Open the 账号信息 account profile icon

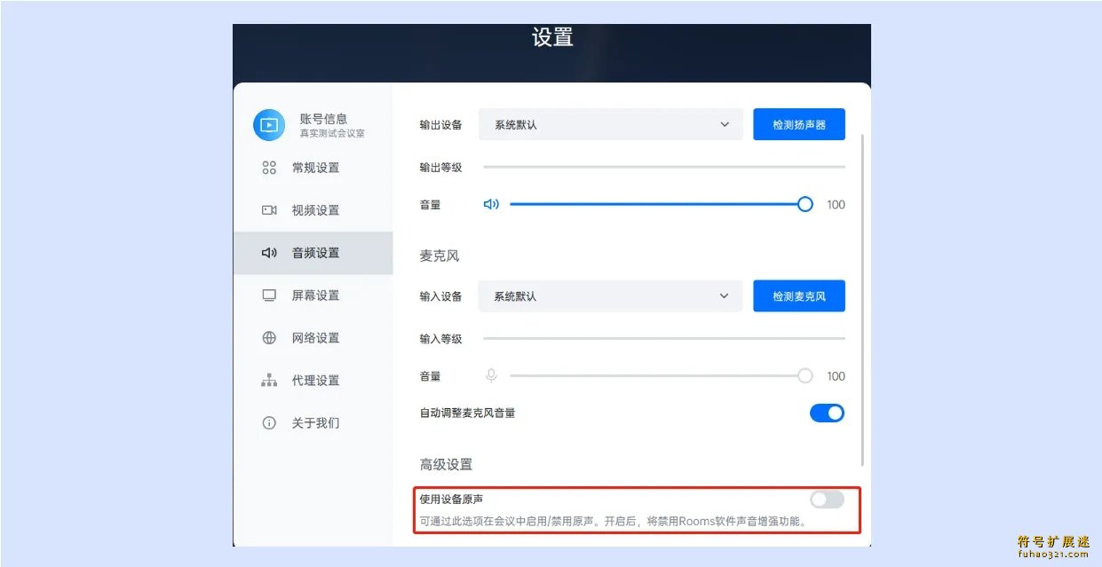[269, 125]
